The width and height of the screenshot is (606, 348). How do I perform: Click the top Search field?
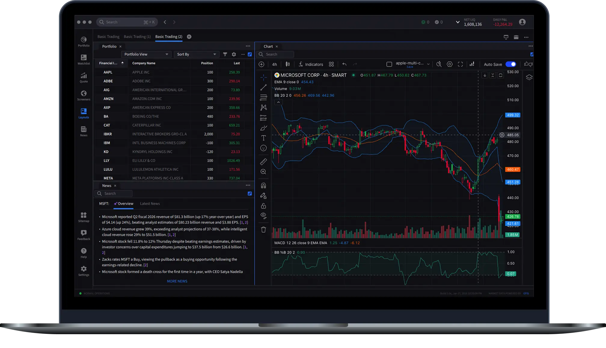[x=127, y=22]
